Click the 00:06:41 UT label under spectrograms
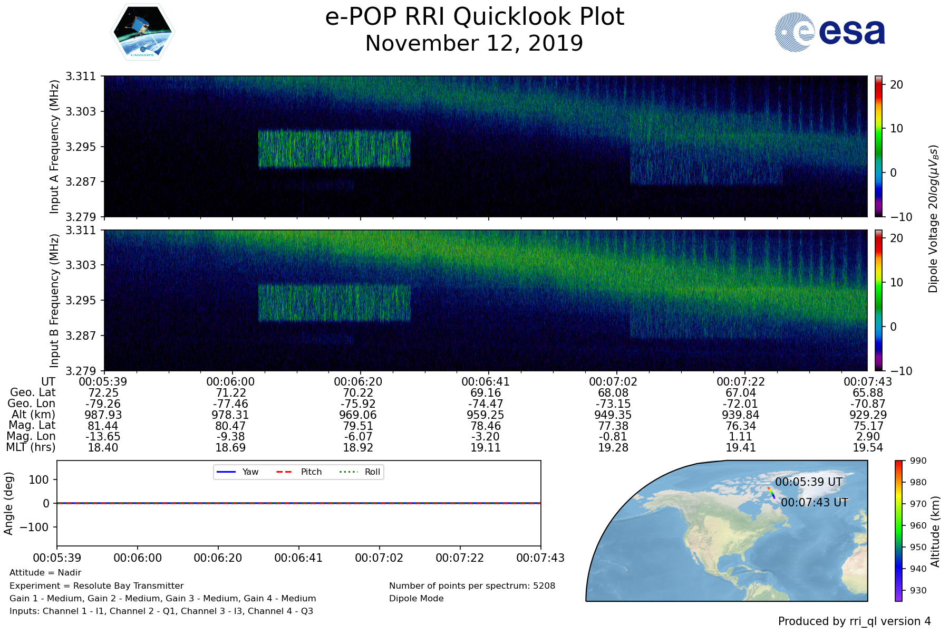949x633 pixels. (x=485, y=382)
